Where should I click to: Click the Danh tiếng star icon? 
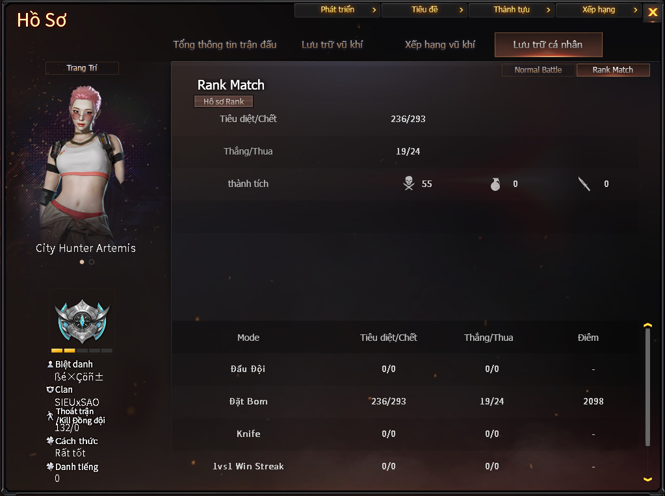pyautogui.click(x=50, y=466)
